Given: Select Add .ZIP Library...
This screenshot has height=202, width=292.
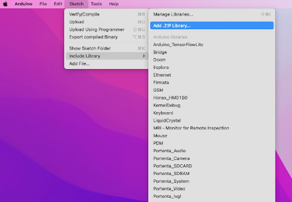Looking at the screenshot, I should click(x=172, y=26).
